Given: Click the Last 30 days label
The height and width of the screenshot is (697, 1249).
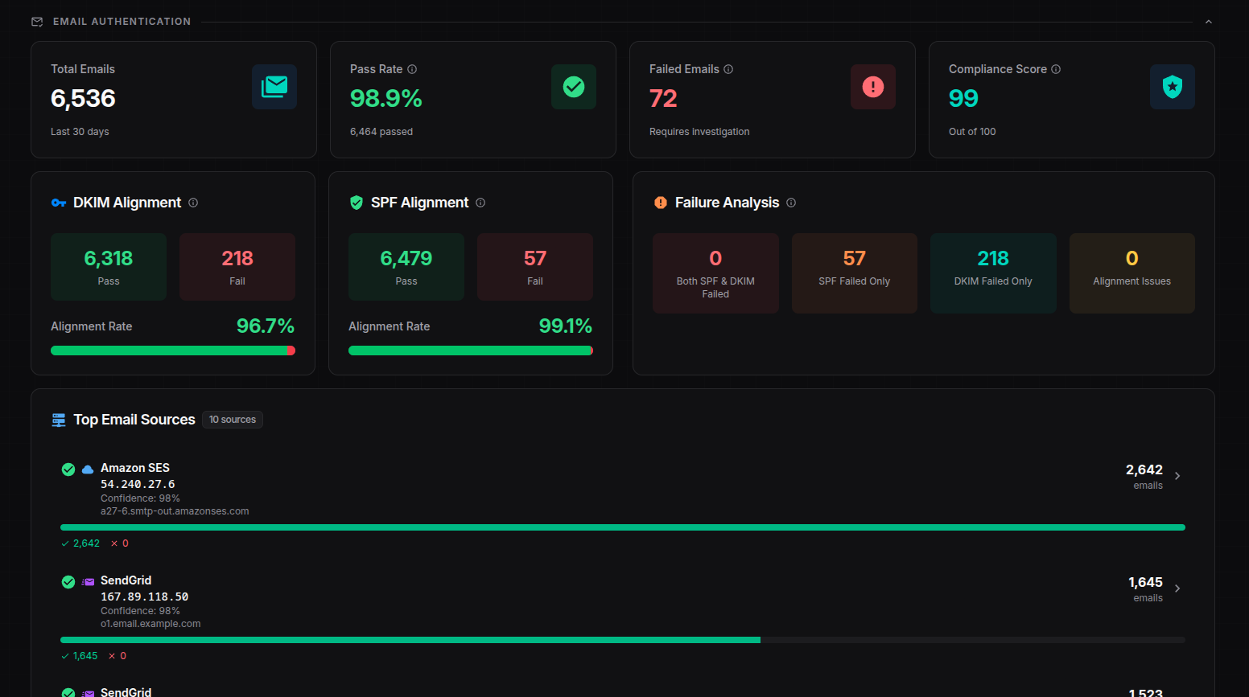Looking at the screenshot, I should [x=80, y=132].
